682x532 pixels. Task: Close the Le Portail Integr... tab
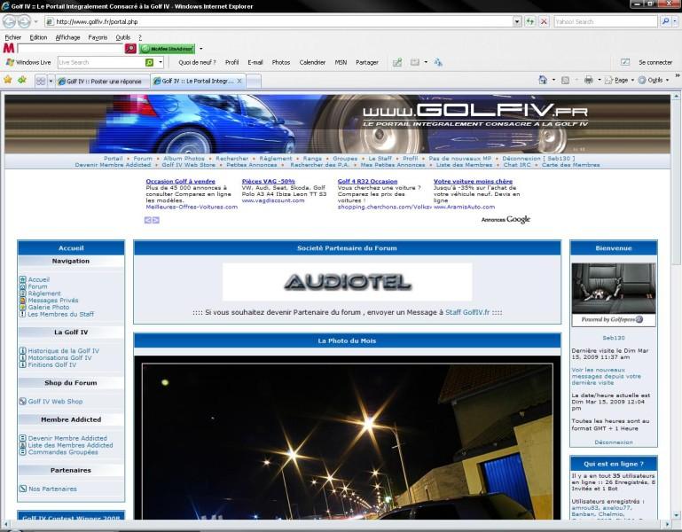(x=239, y=81)
